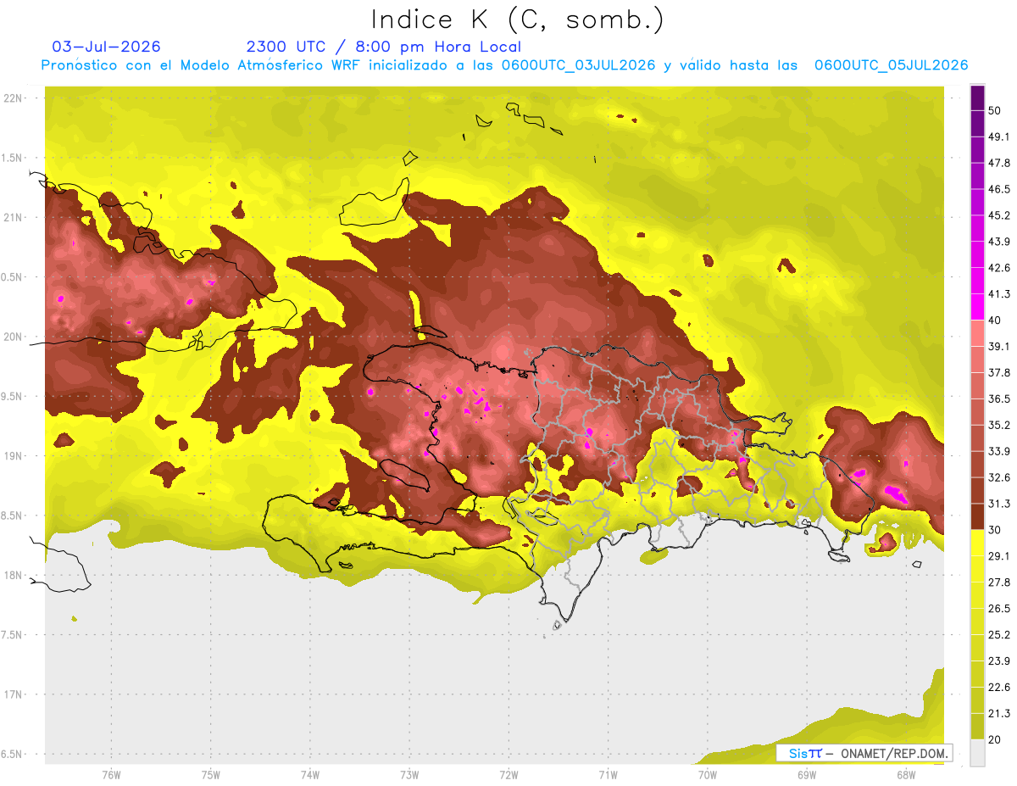Click the legend value '23.9'
The width and height of the screenshot is (1017, 786).
click(x=999, y=661)
